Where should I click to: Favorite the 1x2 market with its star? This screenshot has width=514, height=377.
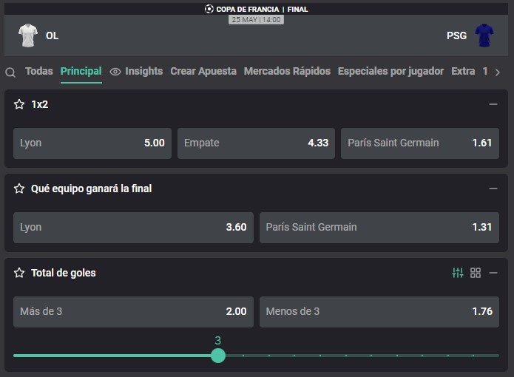[19, 104]
